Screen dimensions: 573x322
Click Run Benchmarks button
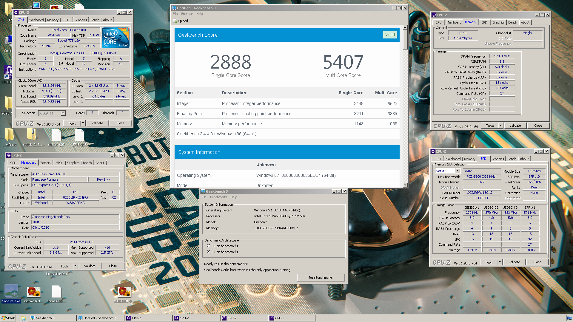coord(321,278)
